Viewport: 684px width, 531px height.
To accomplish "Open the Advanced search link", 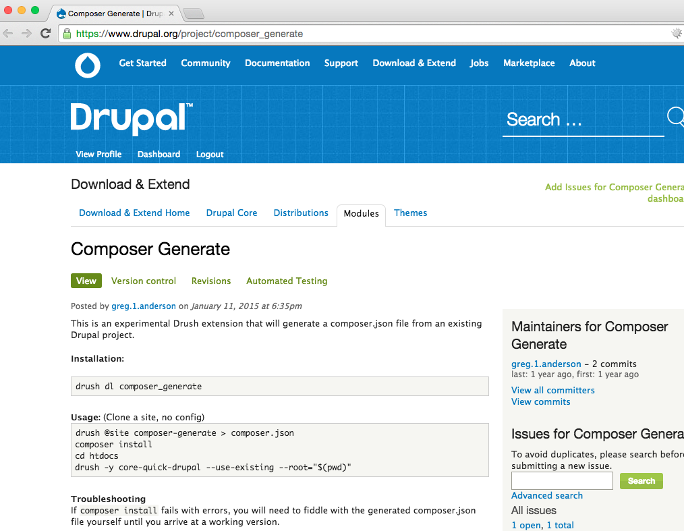I will click(x=547, y=496).
